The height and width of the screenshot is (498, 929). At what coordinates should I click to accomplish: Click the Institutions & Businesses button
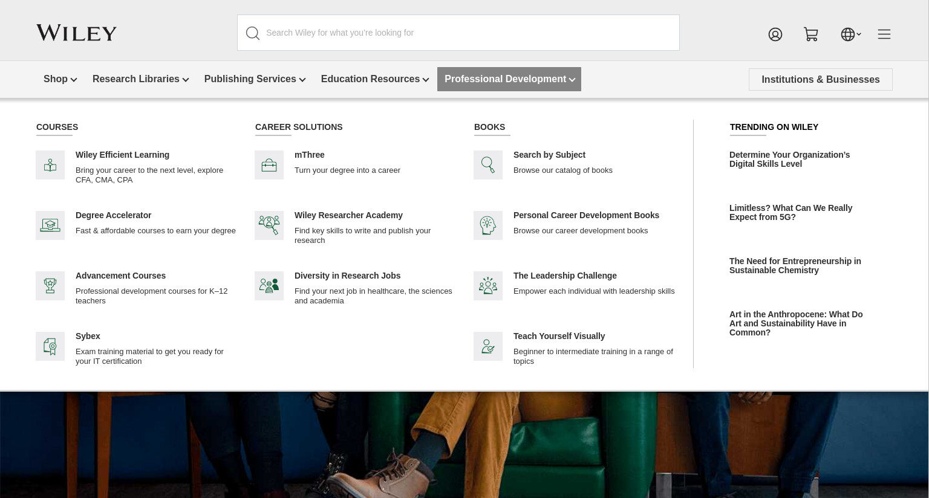[x=821, y=80]
